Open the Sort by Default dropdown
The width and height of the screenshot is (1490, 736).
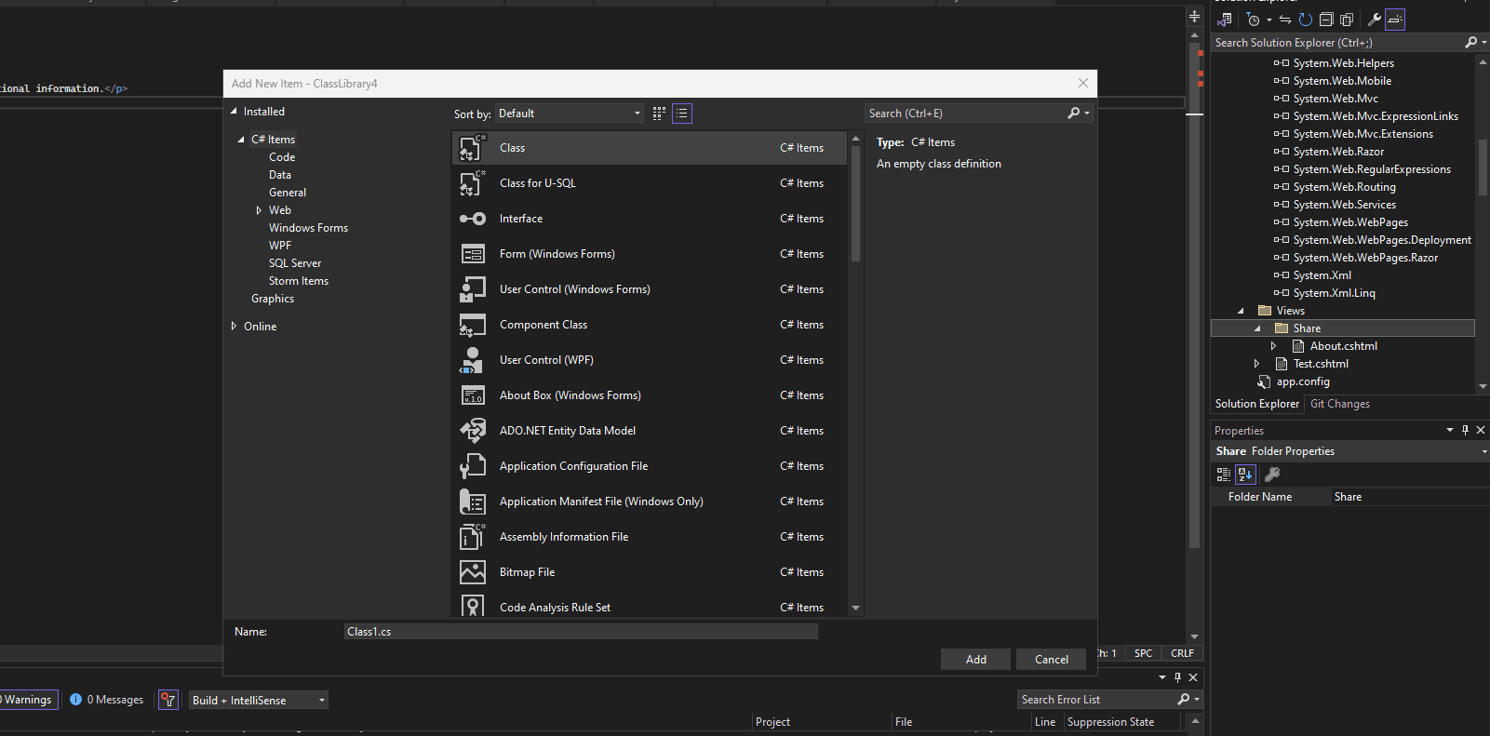[570, 114]
